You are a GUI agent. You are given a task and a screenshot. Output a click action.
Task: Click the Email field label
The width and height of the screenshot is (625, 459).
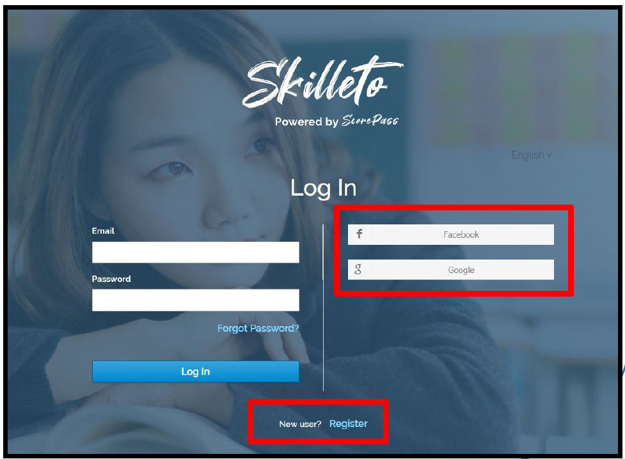103,231
